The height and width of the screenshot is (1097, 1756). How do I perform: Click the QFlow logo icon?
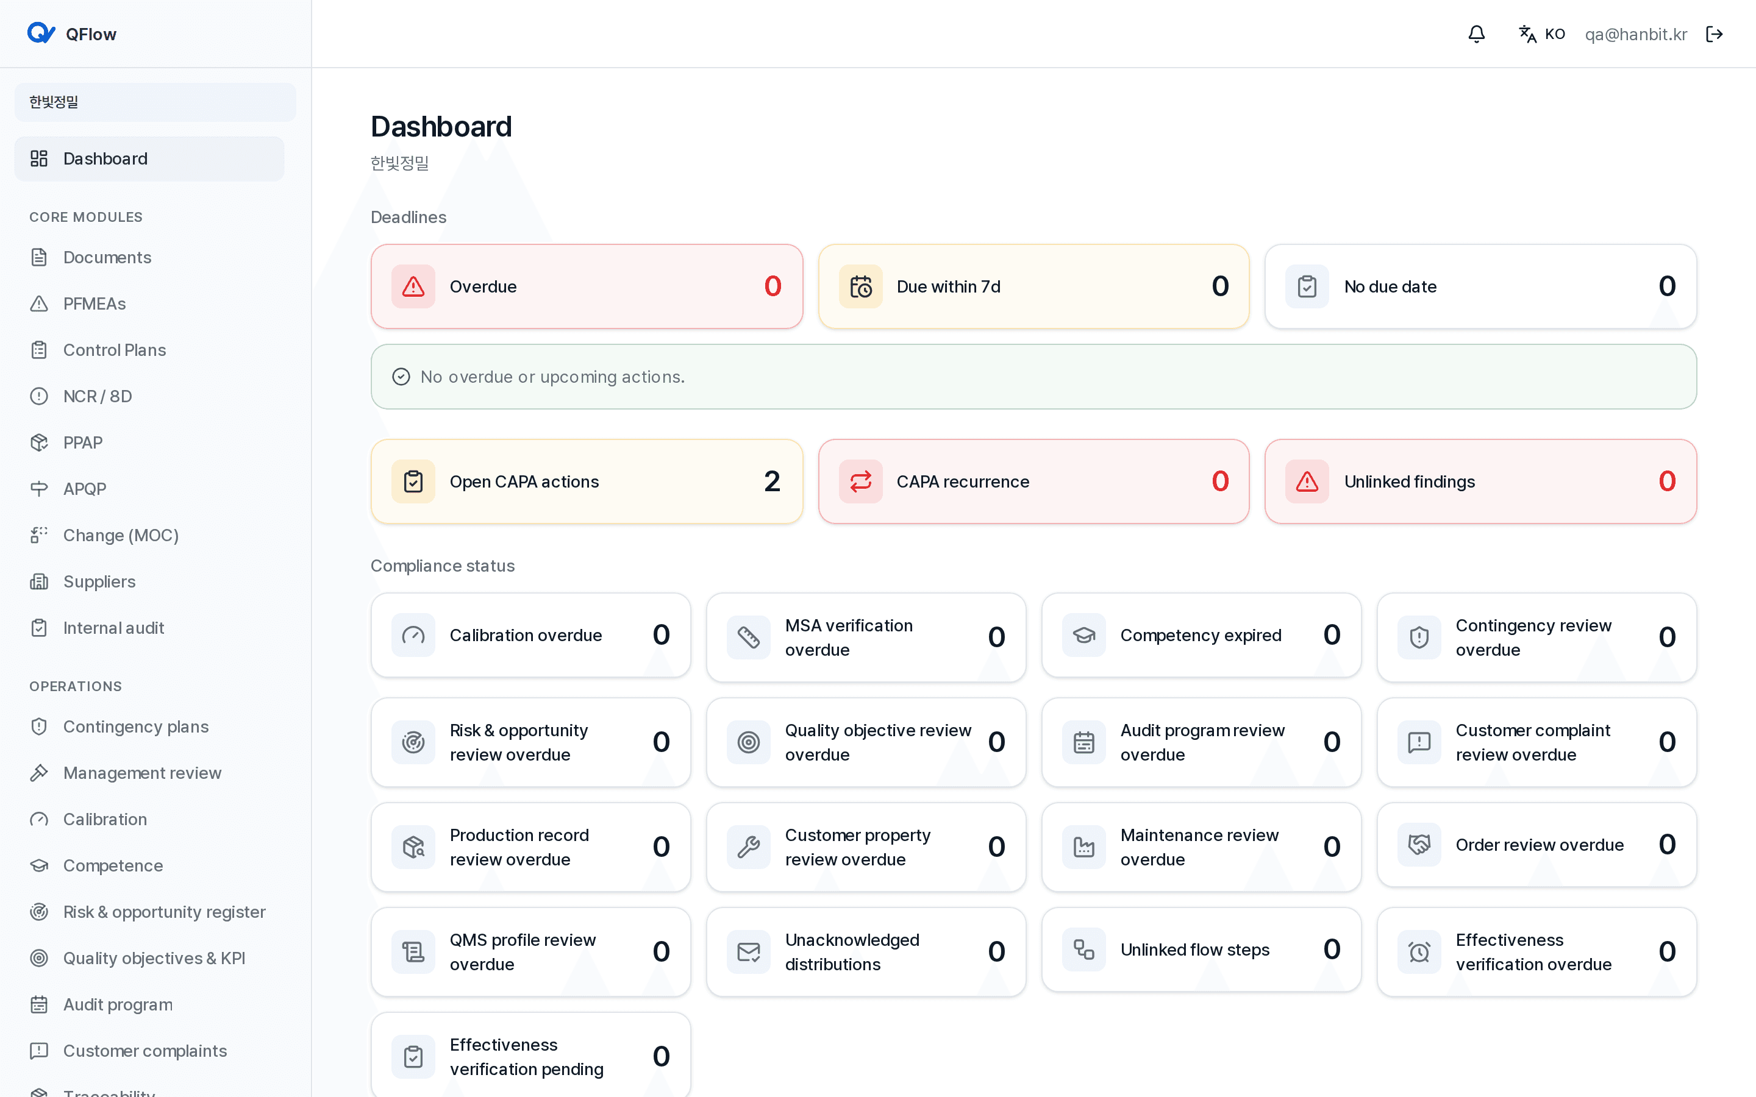[x=41, y=34]
